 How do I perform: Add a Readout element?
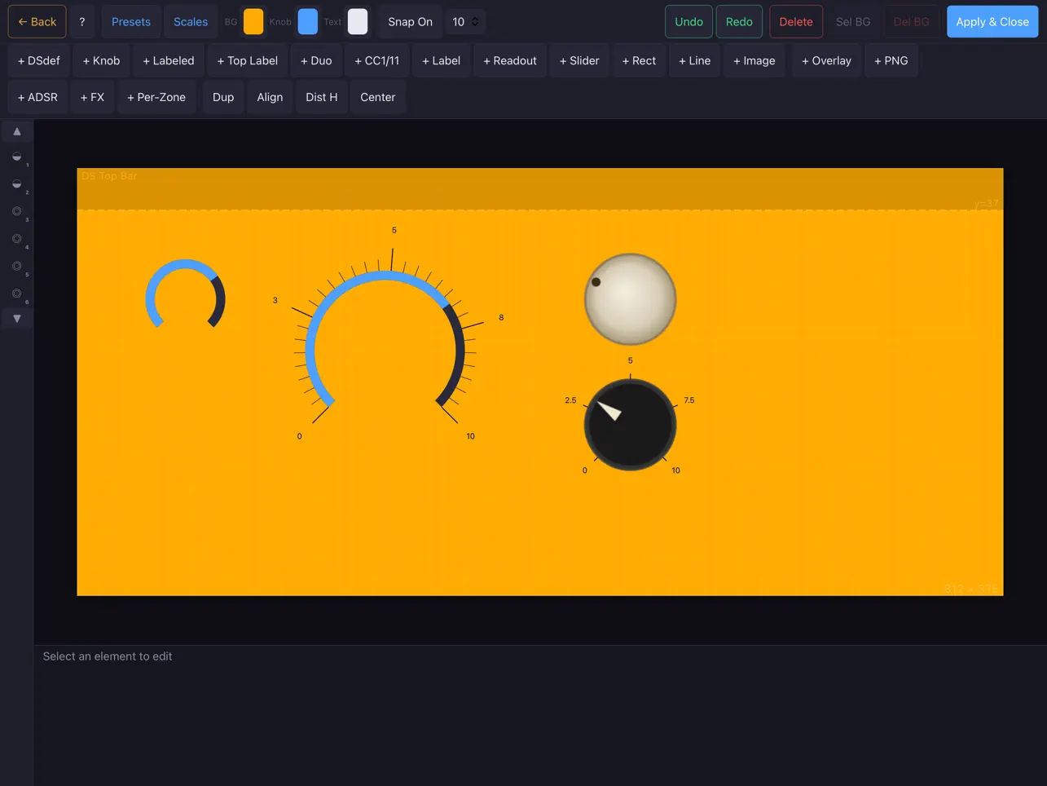point(510,60)
